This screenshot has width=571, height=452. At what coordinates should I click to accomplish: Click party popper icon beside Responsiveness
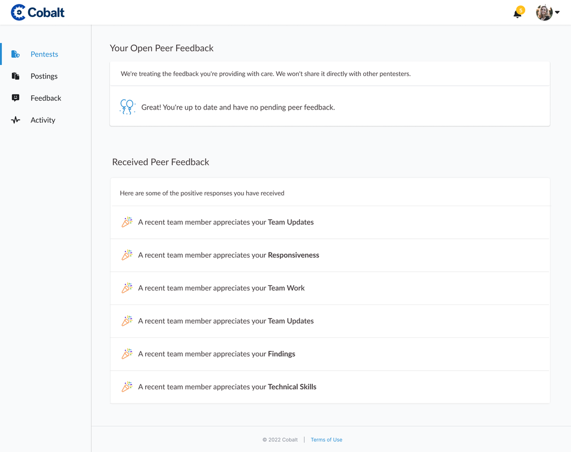coord(127,255)
